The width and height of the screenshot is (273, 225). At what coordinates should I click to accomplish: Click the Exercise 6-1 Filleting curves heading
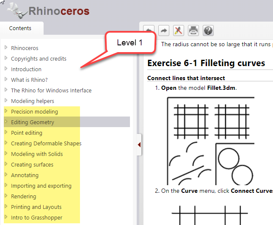click(x=206, y=63)
